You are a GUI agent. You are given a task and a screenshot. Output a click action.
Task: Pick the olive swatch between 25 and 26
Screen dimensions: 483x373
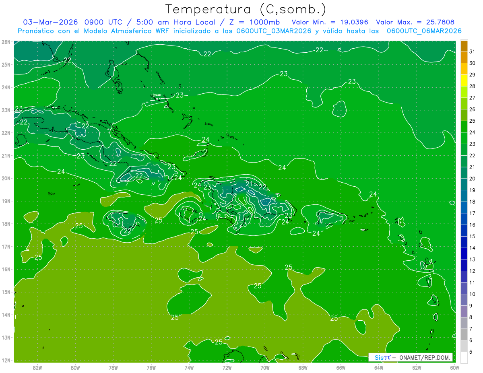tap(464, 115)
